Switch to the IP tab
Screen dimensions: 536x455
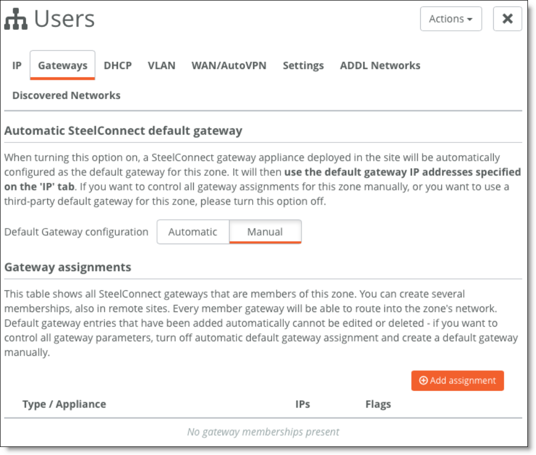click(x=17, y=65)
